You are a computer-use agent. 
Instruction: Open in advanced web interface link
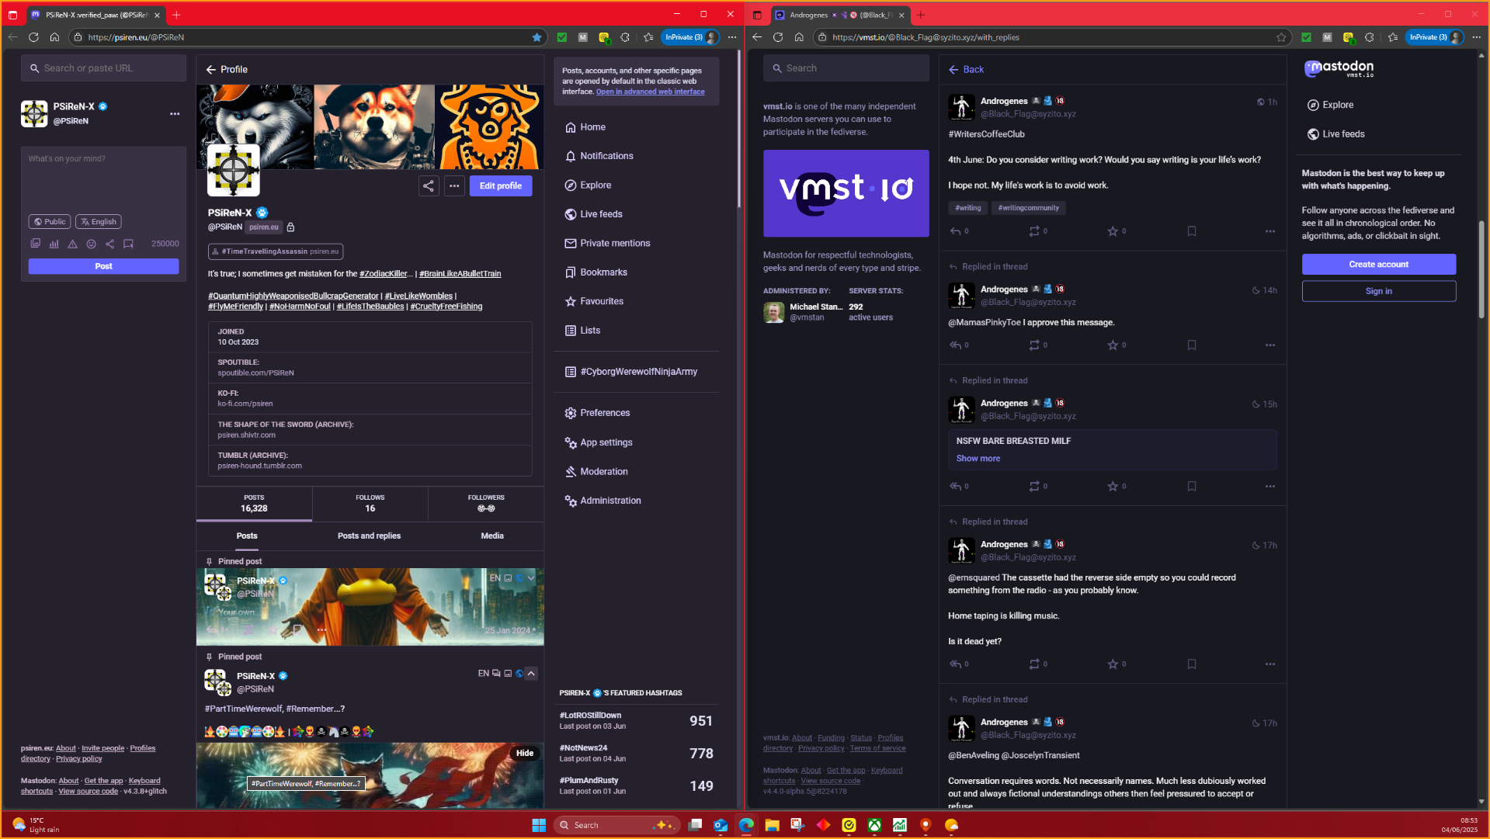(x=650, y=92)
